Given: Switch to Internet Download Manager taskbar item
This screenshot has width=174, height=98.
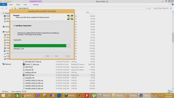Looking at the screenshot, I should coord(69,96).
